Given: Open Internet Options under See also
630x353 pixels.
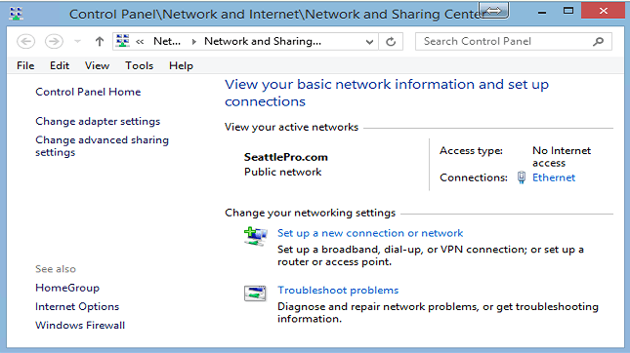Looking at the screenshot, I should (77, 307).
